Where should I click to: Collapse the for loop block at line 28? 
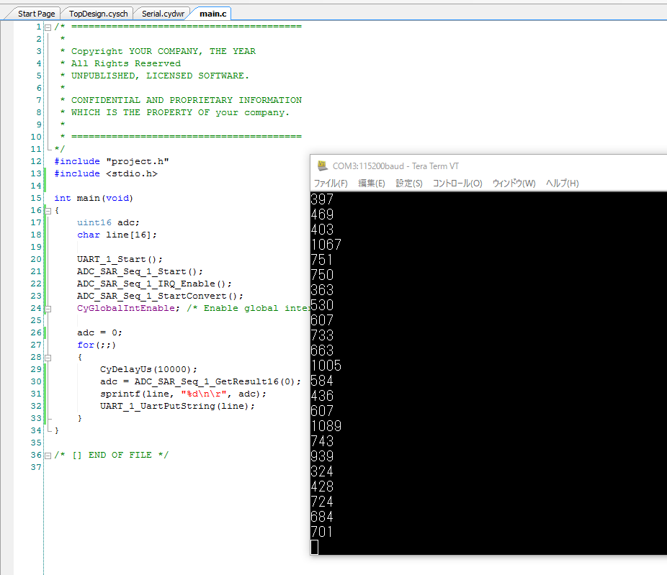point(48,358)
